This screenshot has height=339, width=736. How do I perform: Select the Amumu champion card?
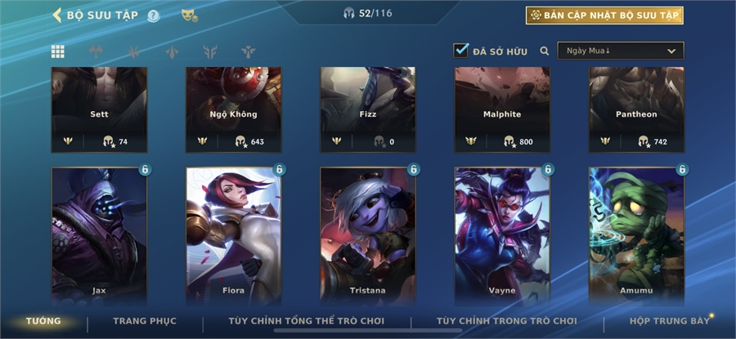tap(636, 236)
